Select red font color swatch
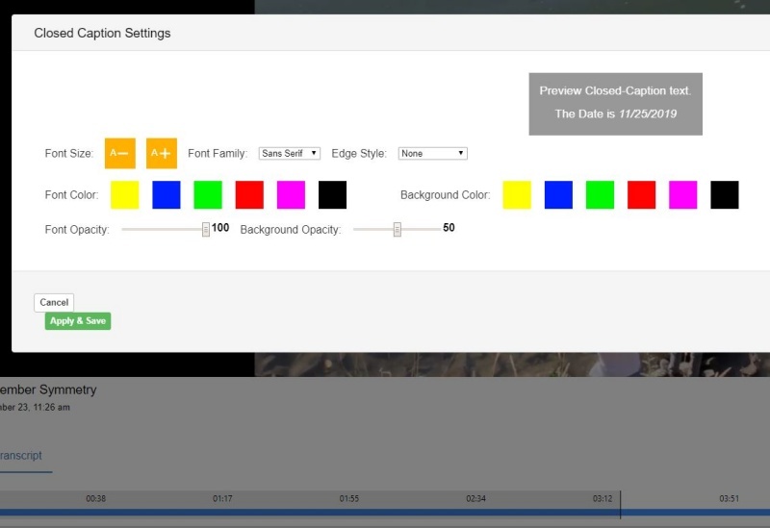This screenshot has width=770, height=528. 249,194
